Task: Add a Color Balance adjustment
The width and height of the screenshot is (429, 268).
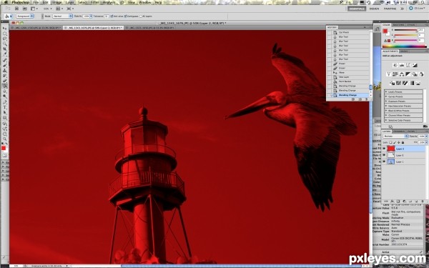Action: (x=402, y=74)
